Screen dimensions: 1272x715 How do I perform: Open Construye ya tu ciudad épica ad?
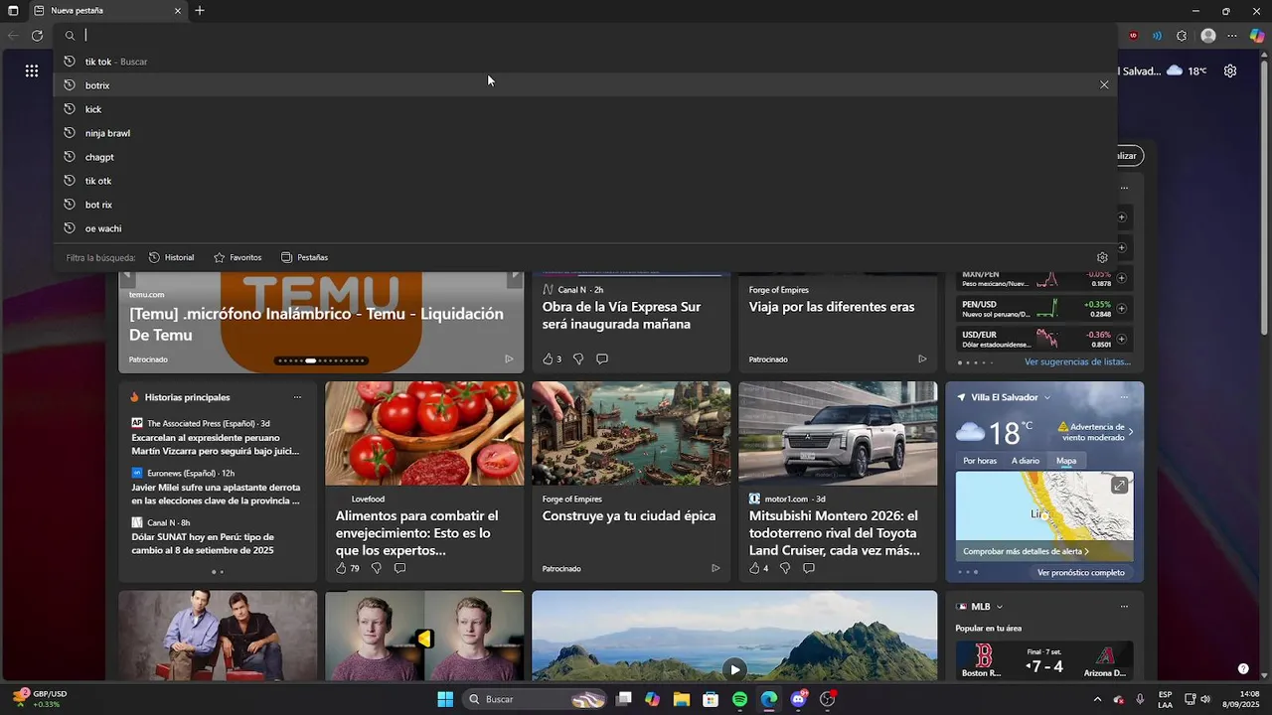tap(629, 516)
